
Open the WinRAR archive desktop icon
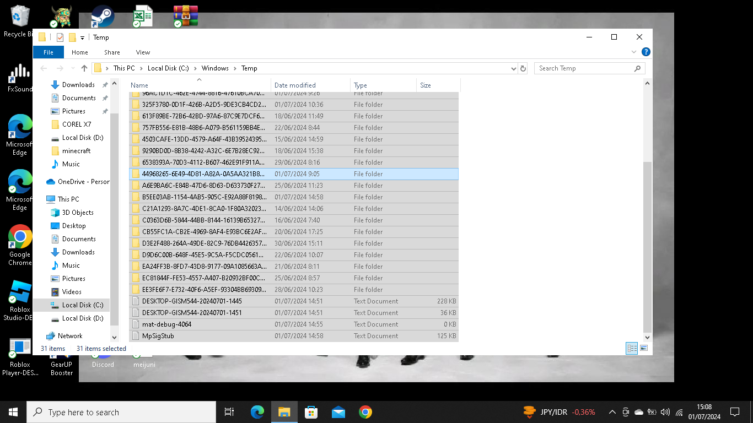185,17
